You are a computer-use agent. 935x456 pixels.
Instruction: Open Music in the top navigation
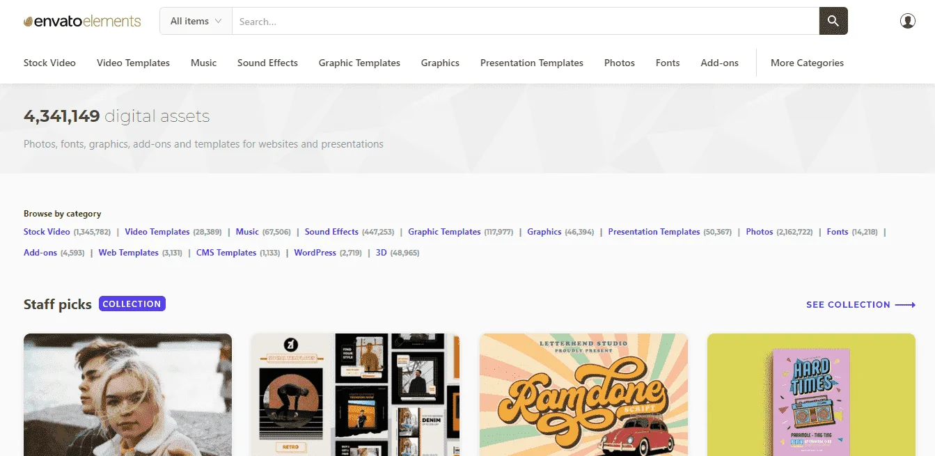pos(203,63)
